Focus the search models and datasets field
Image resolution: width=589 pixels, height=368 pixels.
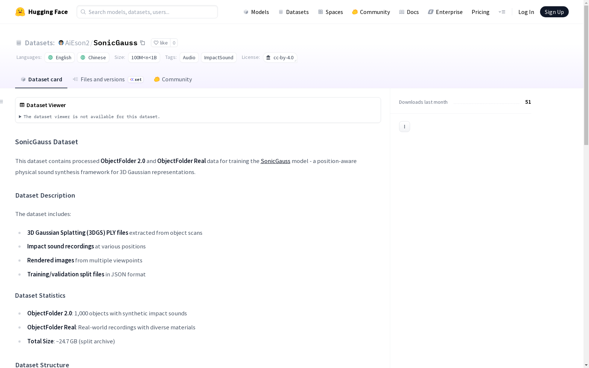(x=147, y=12)
